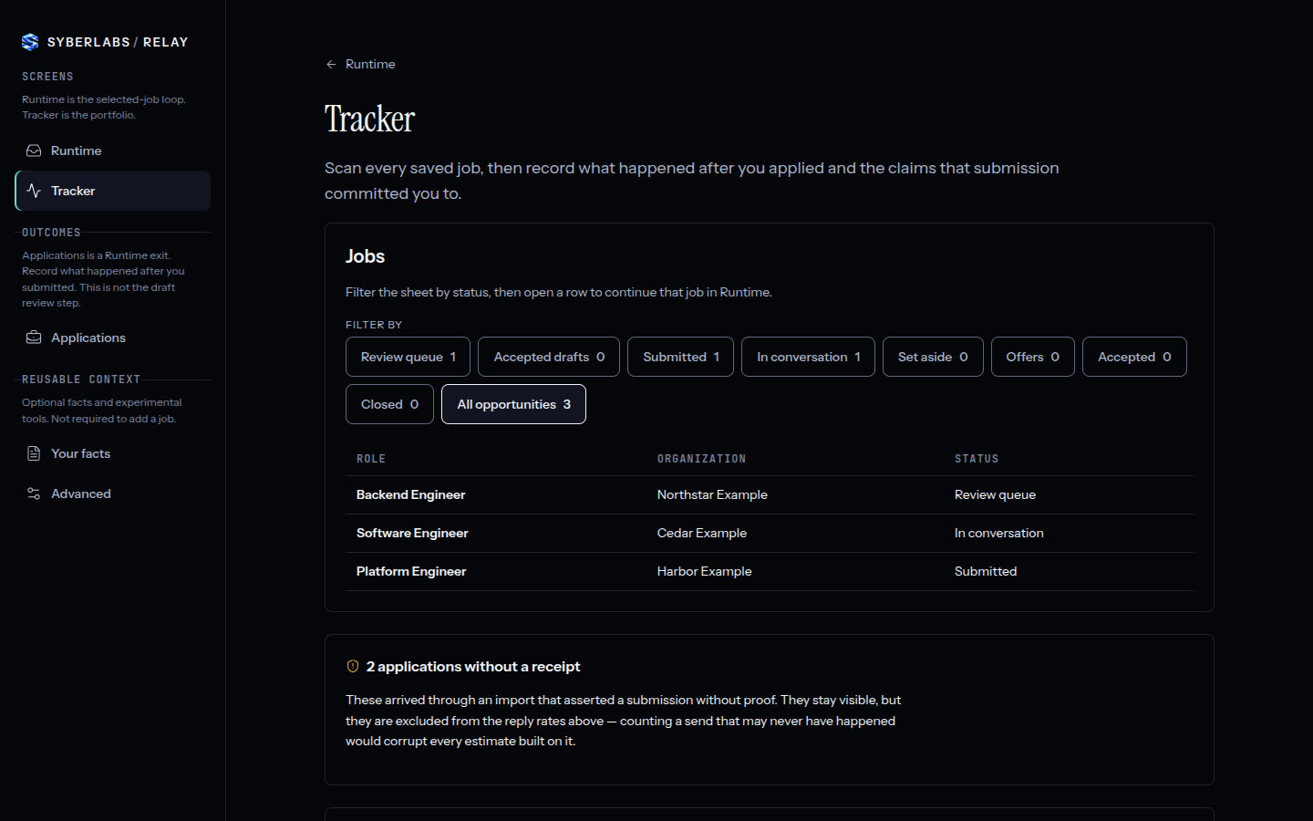Click the Syberlabs logo icon
Viewport: 1313px width, 821px height.
click(x=30, y=42)
